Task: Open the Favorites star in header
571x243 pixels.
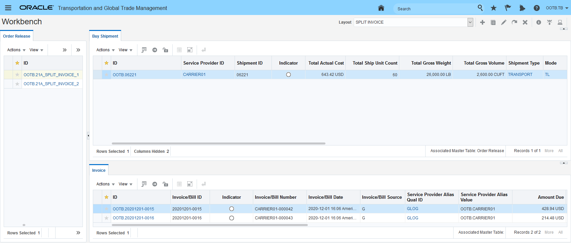Action: point(493,8)
